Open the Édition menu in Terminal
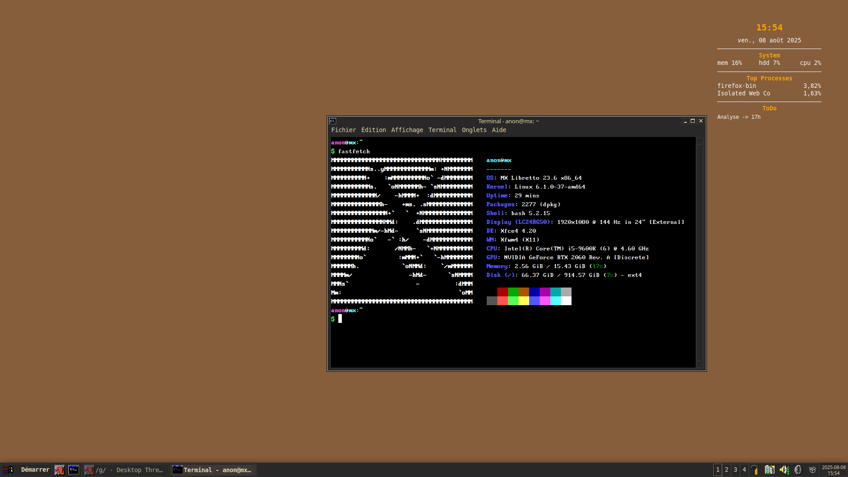848x477 pixels. click(374, 130)
